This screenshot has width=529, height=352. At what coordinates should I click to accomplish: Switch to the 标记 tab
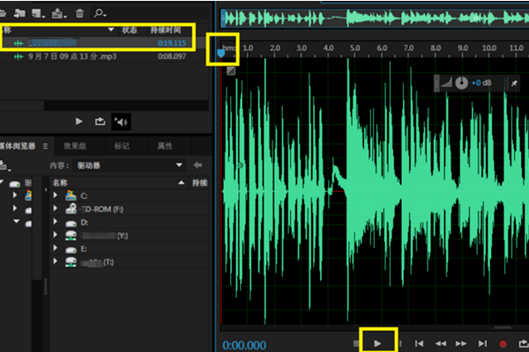[122, 146]
